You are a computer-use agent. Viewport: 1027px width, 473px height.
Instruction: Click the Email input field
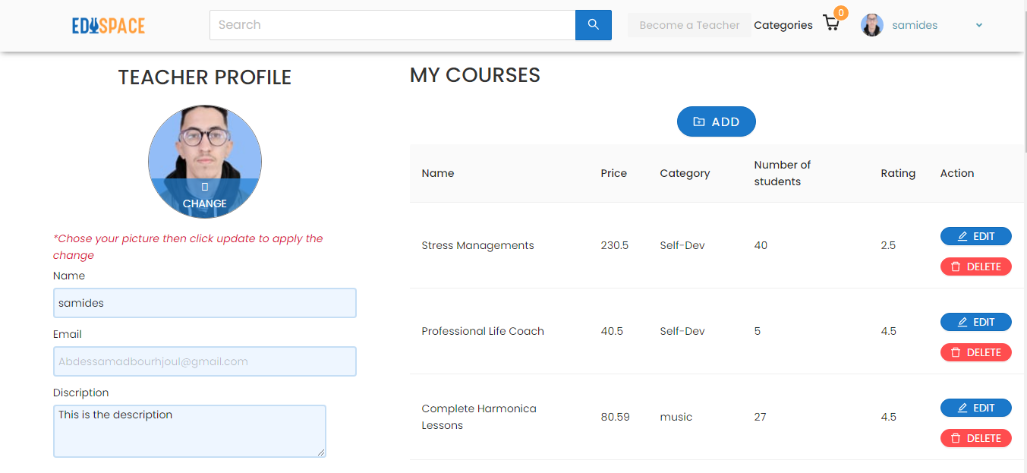[x=205, y=361]
